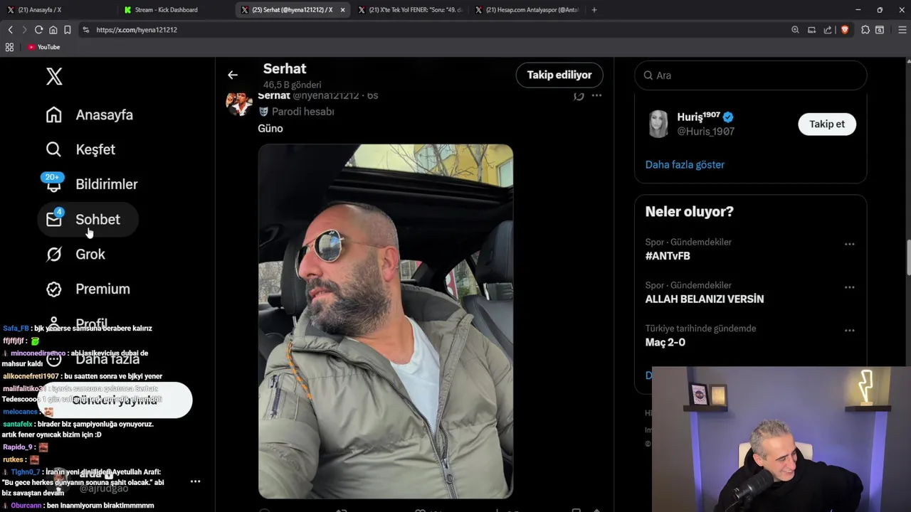
Task: Open YouTube bookmark in bookmarks bar
Action: pyautogui.click(x=44, y=47)
